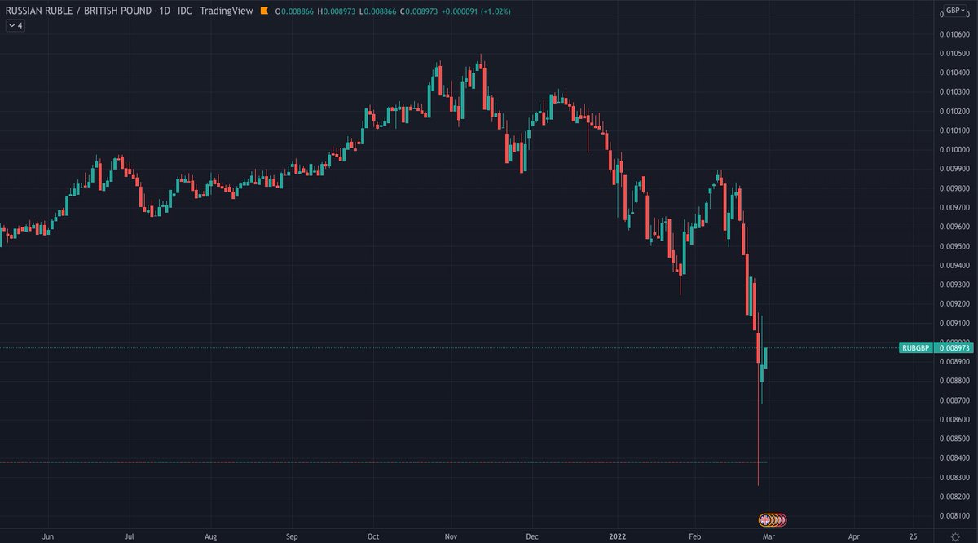Image resolution: width=978 pixels, height=543 pixels.
Task: Click the Nov label on the time axis
Action: pos(452,538)
